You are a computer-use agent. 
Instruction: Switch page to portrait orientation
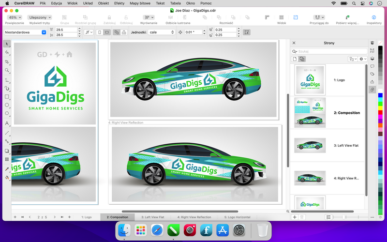pos(100,32)
